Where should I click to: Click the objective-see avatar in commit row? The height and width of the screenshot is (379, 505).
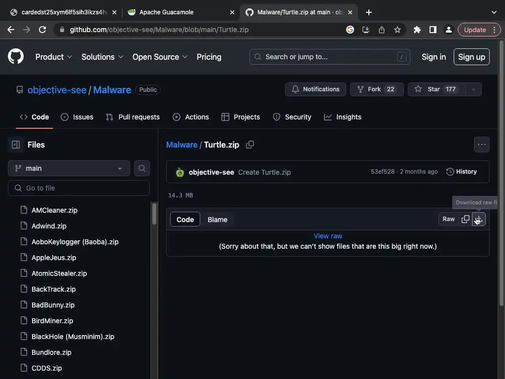(x=180, y=172)
